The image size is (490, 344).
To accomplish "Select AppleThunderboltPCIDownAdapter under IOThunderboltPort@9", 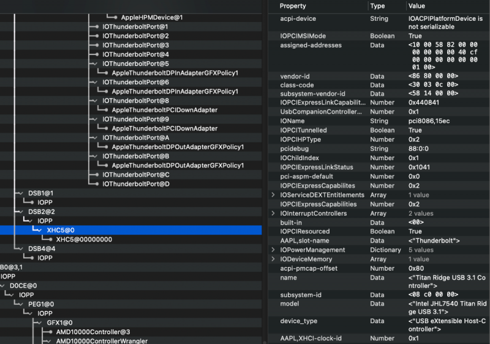I will tap(165, 128).
